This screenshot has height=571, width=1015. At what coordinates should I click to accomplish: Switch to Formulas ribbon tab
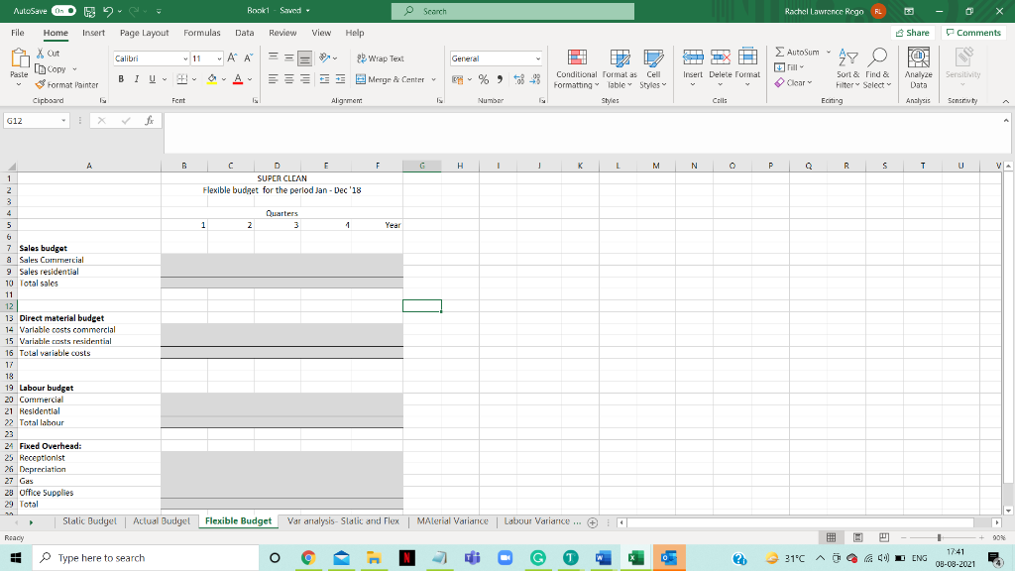point(202,33)
